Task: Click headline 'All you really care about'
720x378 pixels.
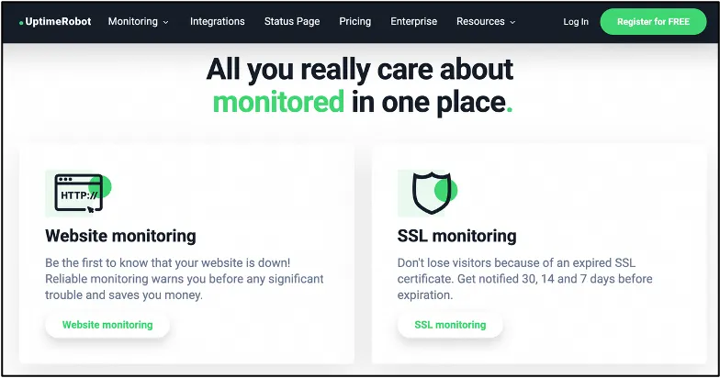Action: (360, 70)
